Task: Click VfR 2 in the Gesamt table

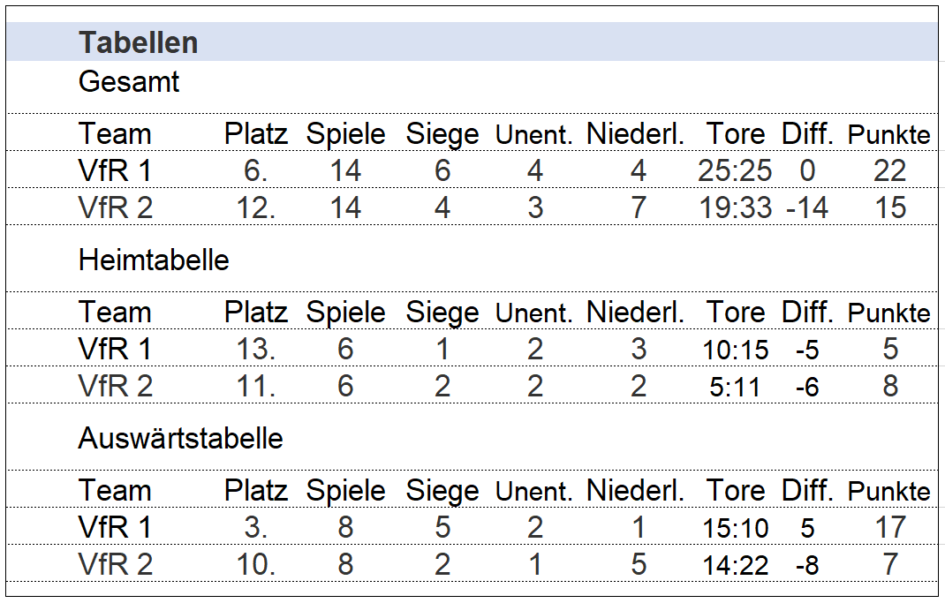Action: (116, 207)
